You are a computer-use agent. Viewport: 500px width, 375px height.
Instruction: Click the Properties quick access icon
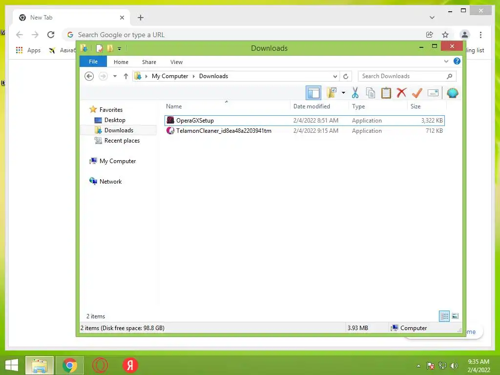[x=100, y=48]
